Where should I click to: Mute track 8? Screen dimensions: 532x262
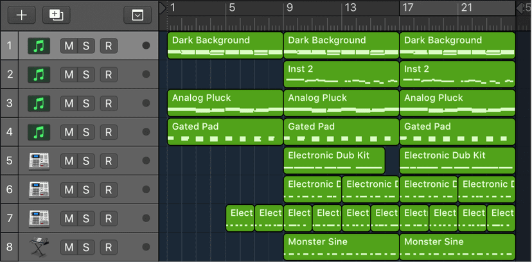click(x=69, y=247)
